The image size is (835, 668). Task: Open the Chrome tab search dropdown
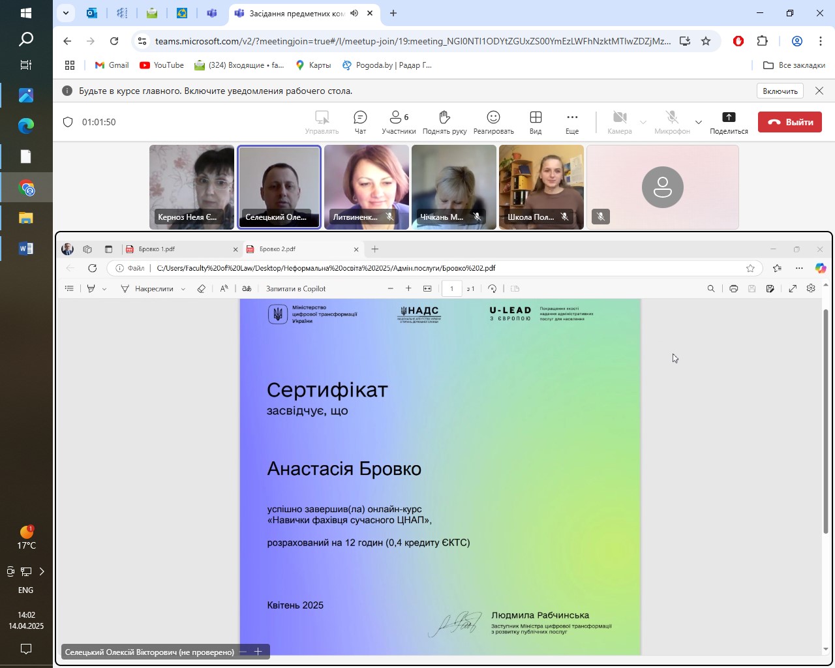tap(65, 13)
